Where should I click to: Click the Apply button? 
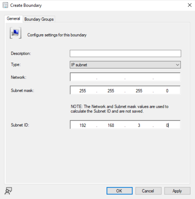(177, 191)
